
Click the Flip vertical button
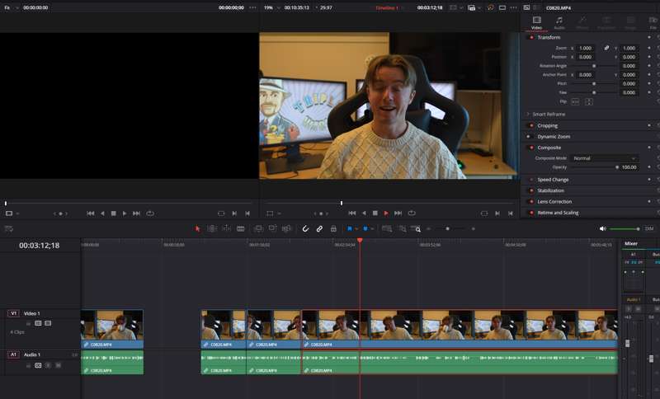point(589,101)
